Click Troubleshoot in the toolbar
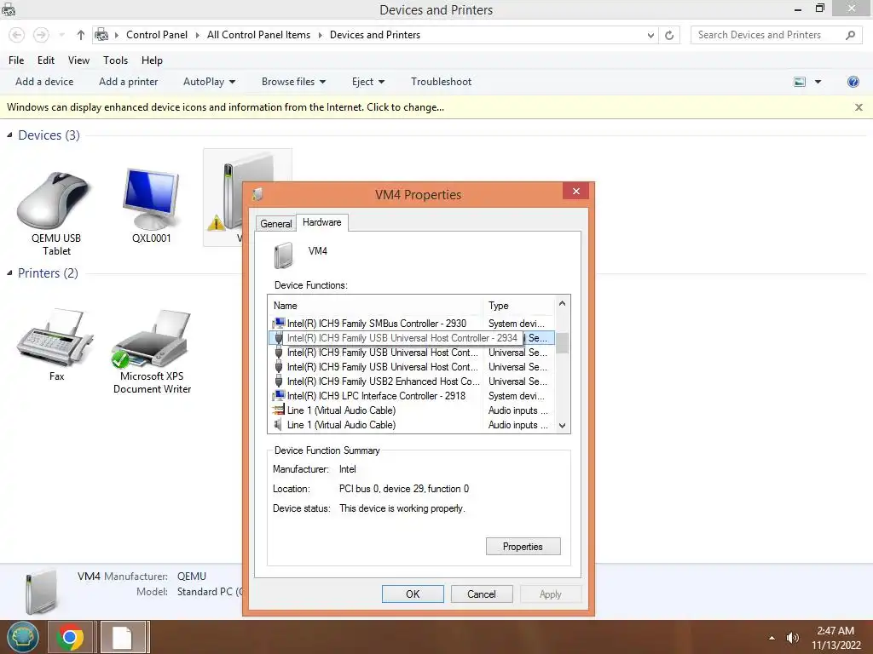The height and width of the screenshot is (654, 873). [441, 82]
